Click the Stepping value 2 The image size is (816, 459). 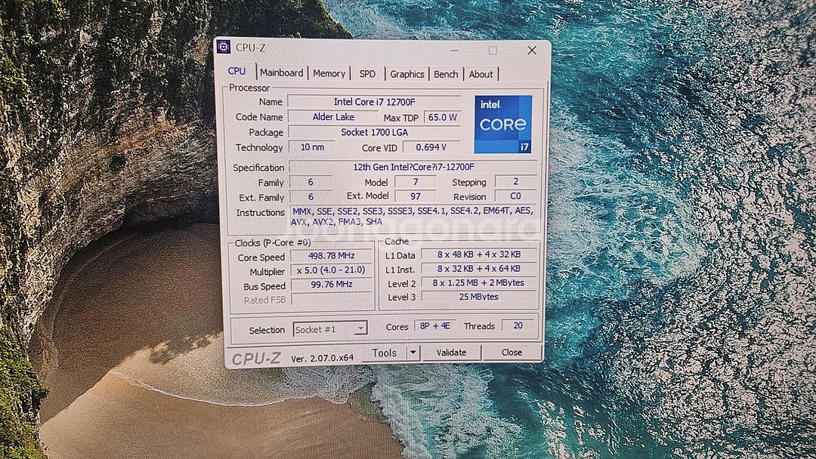pos(515,181)
